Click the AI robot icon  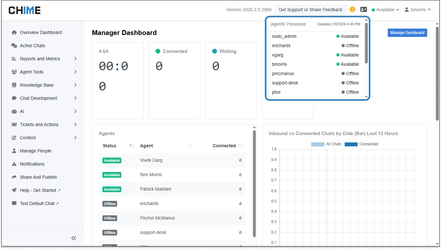(14, 111)
